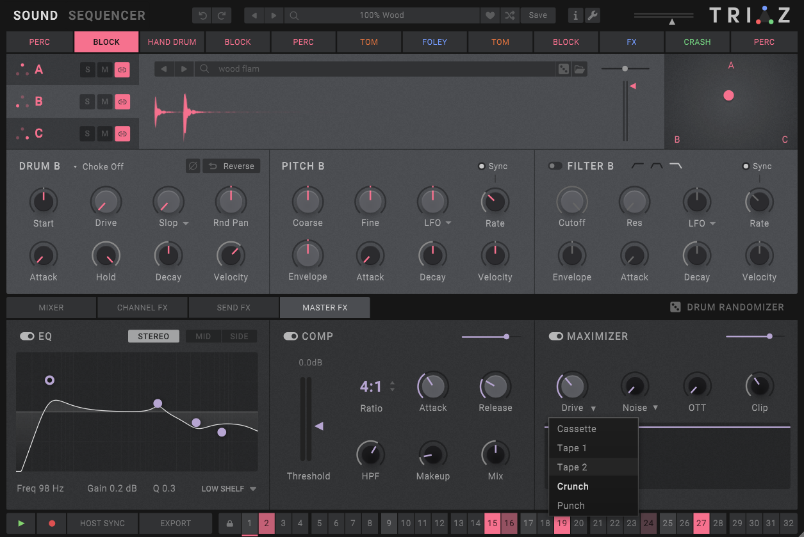Image resolution: width=804 pixels, height=537 pixels.
Task: Select Tape 1 from drive menu
Action: point(572,448)
